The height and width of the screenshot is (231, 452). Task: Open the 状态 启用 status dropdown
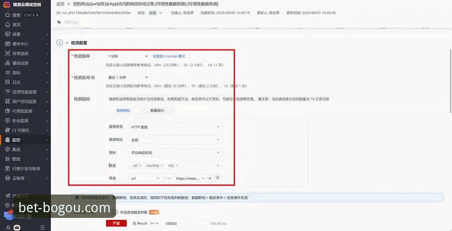pos(155,13)
